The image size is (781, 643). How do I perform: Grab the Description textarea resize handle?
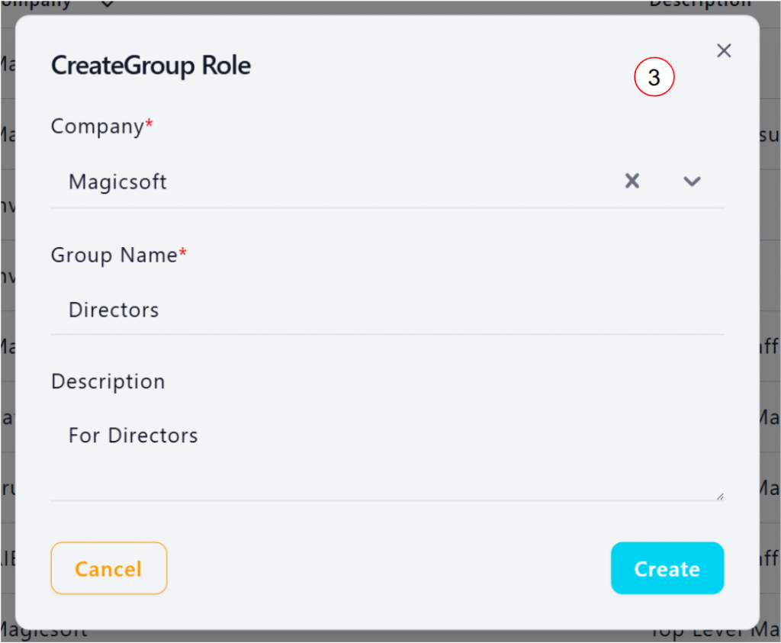click(719, 497)
